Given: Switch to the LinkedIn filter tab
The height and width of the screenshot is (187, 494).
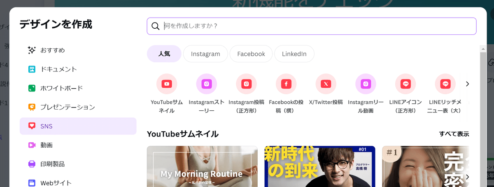Looking at the screenshot, I should tap(294, 54).
